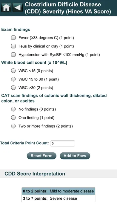Enable Ileus by clinical or xray

pyautogui.click(x=13, y=46)
